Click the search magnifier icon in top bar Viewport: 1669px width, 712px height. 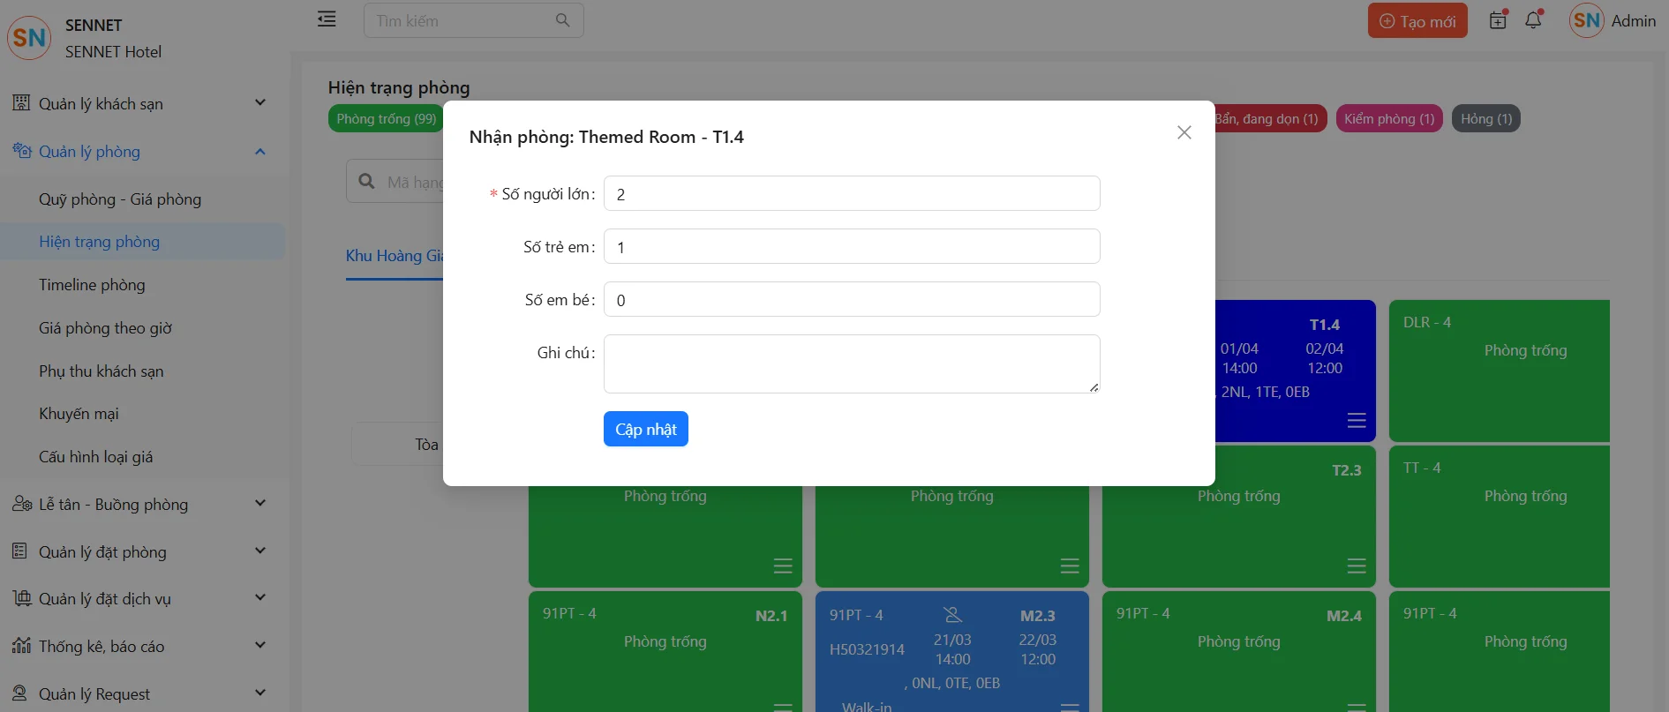[562, 20]
